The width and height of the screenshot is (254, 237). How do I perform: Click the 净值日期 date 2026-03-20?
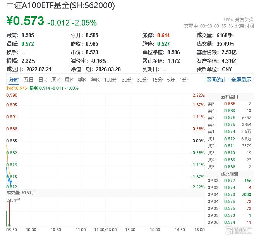(108, 70)
